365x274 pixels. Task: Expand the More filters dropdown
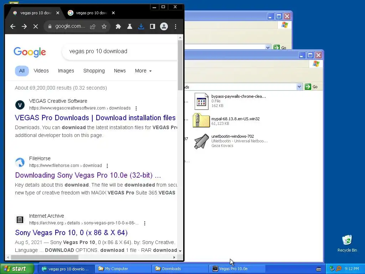coord(143,71)
